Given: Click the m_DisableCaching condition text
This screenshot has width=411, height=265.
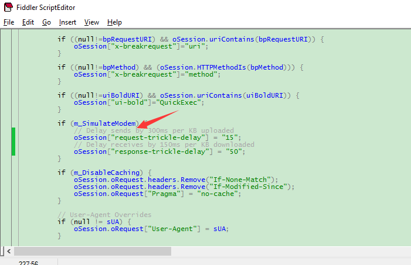Looking at the screenshot, I should point(107,173).
